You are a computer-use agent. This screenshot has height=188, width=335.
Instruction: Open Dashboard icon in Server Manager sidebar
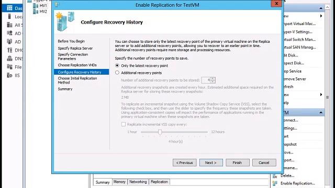(9, 8)
